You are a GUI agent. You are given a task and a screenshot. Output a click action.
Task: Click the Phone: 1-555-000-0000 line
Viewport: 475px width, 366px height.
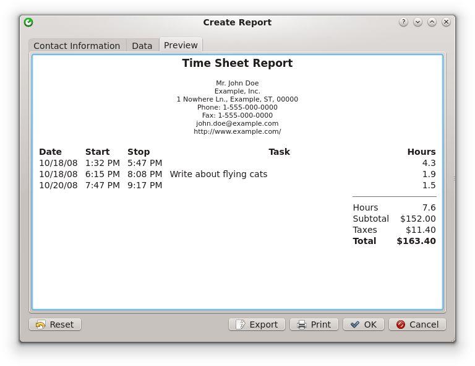(237, 107)
